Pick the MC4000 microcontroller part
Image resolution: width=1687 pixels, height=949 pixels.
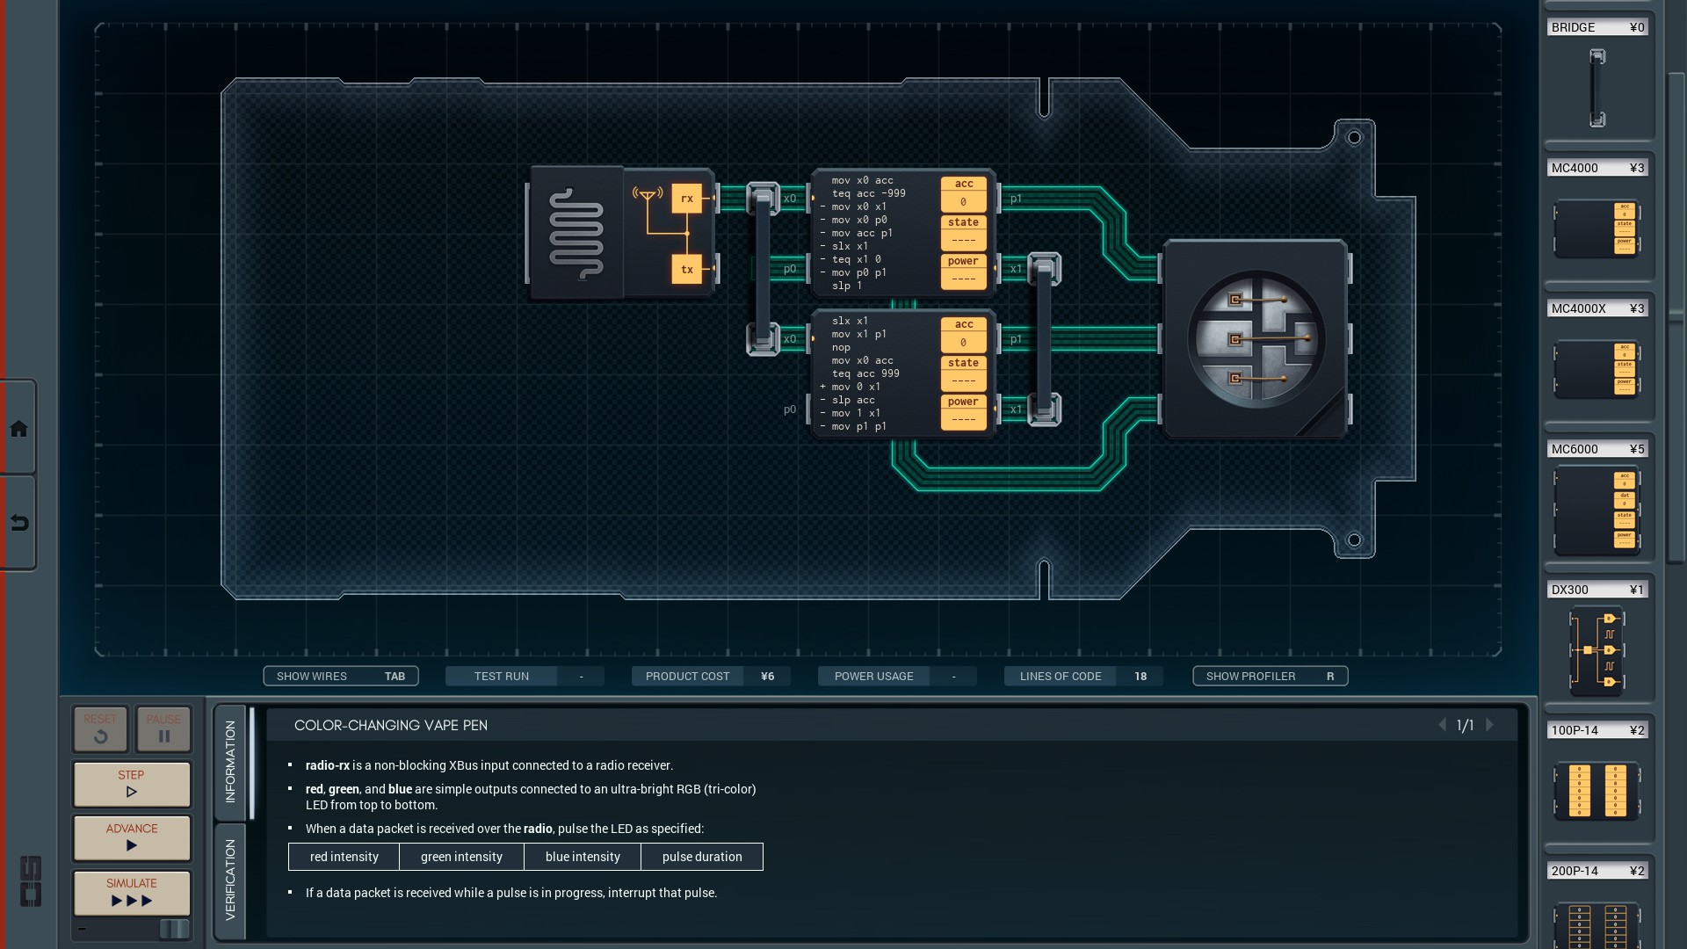[x=1596, y=228]
